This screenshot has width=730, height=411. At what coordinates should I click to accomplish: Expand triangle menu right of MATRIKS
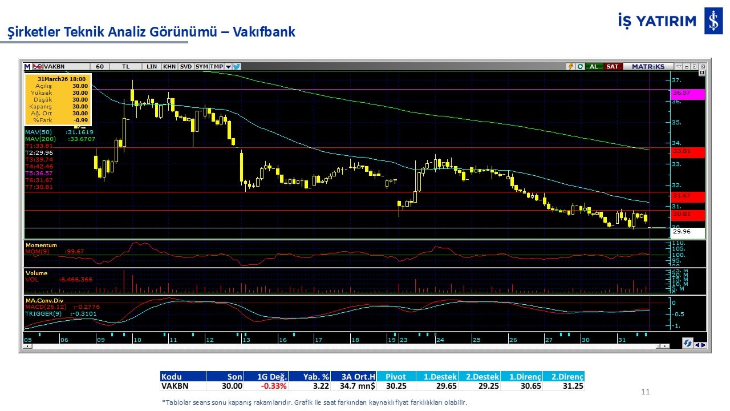[678, 66]
